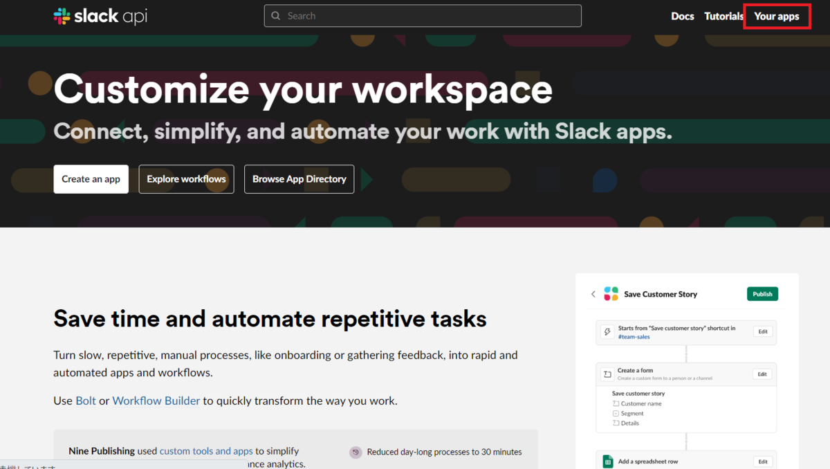Image resolution: width=830 pixels, height=469 pixels.
Task: Click the Details field icon
Action: [616, 423]
